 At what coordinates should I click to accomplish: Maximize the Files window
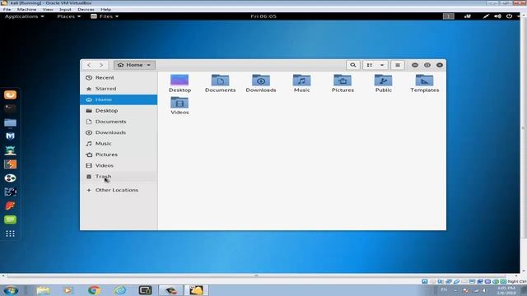click(x=427, y=65)
